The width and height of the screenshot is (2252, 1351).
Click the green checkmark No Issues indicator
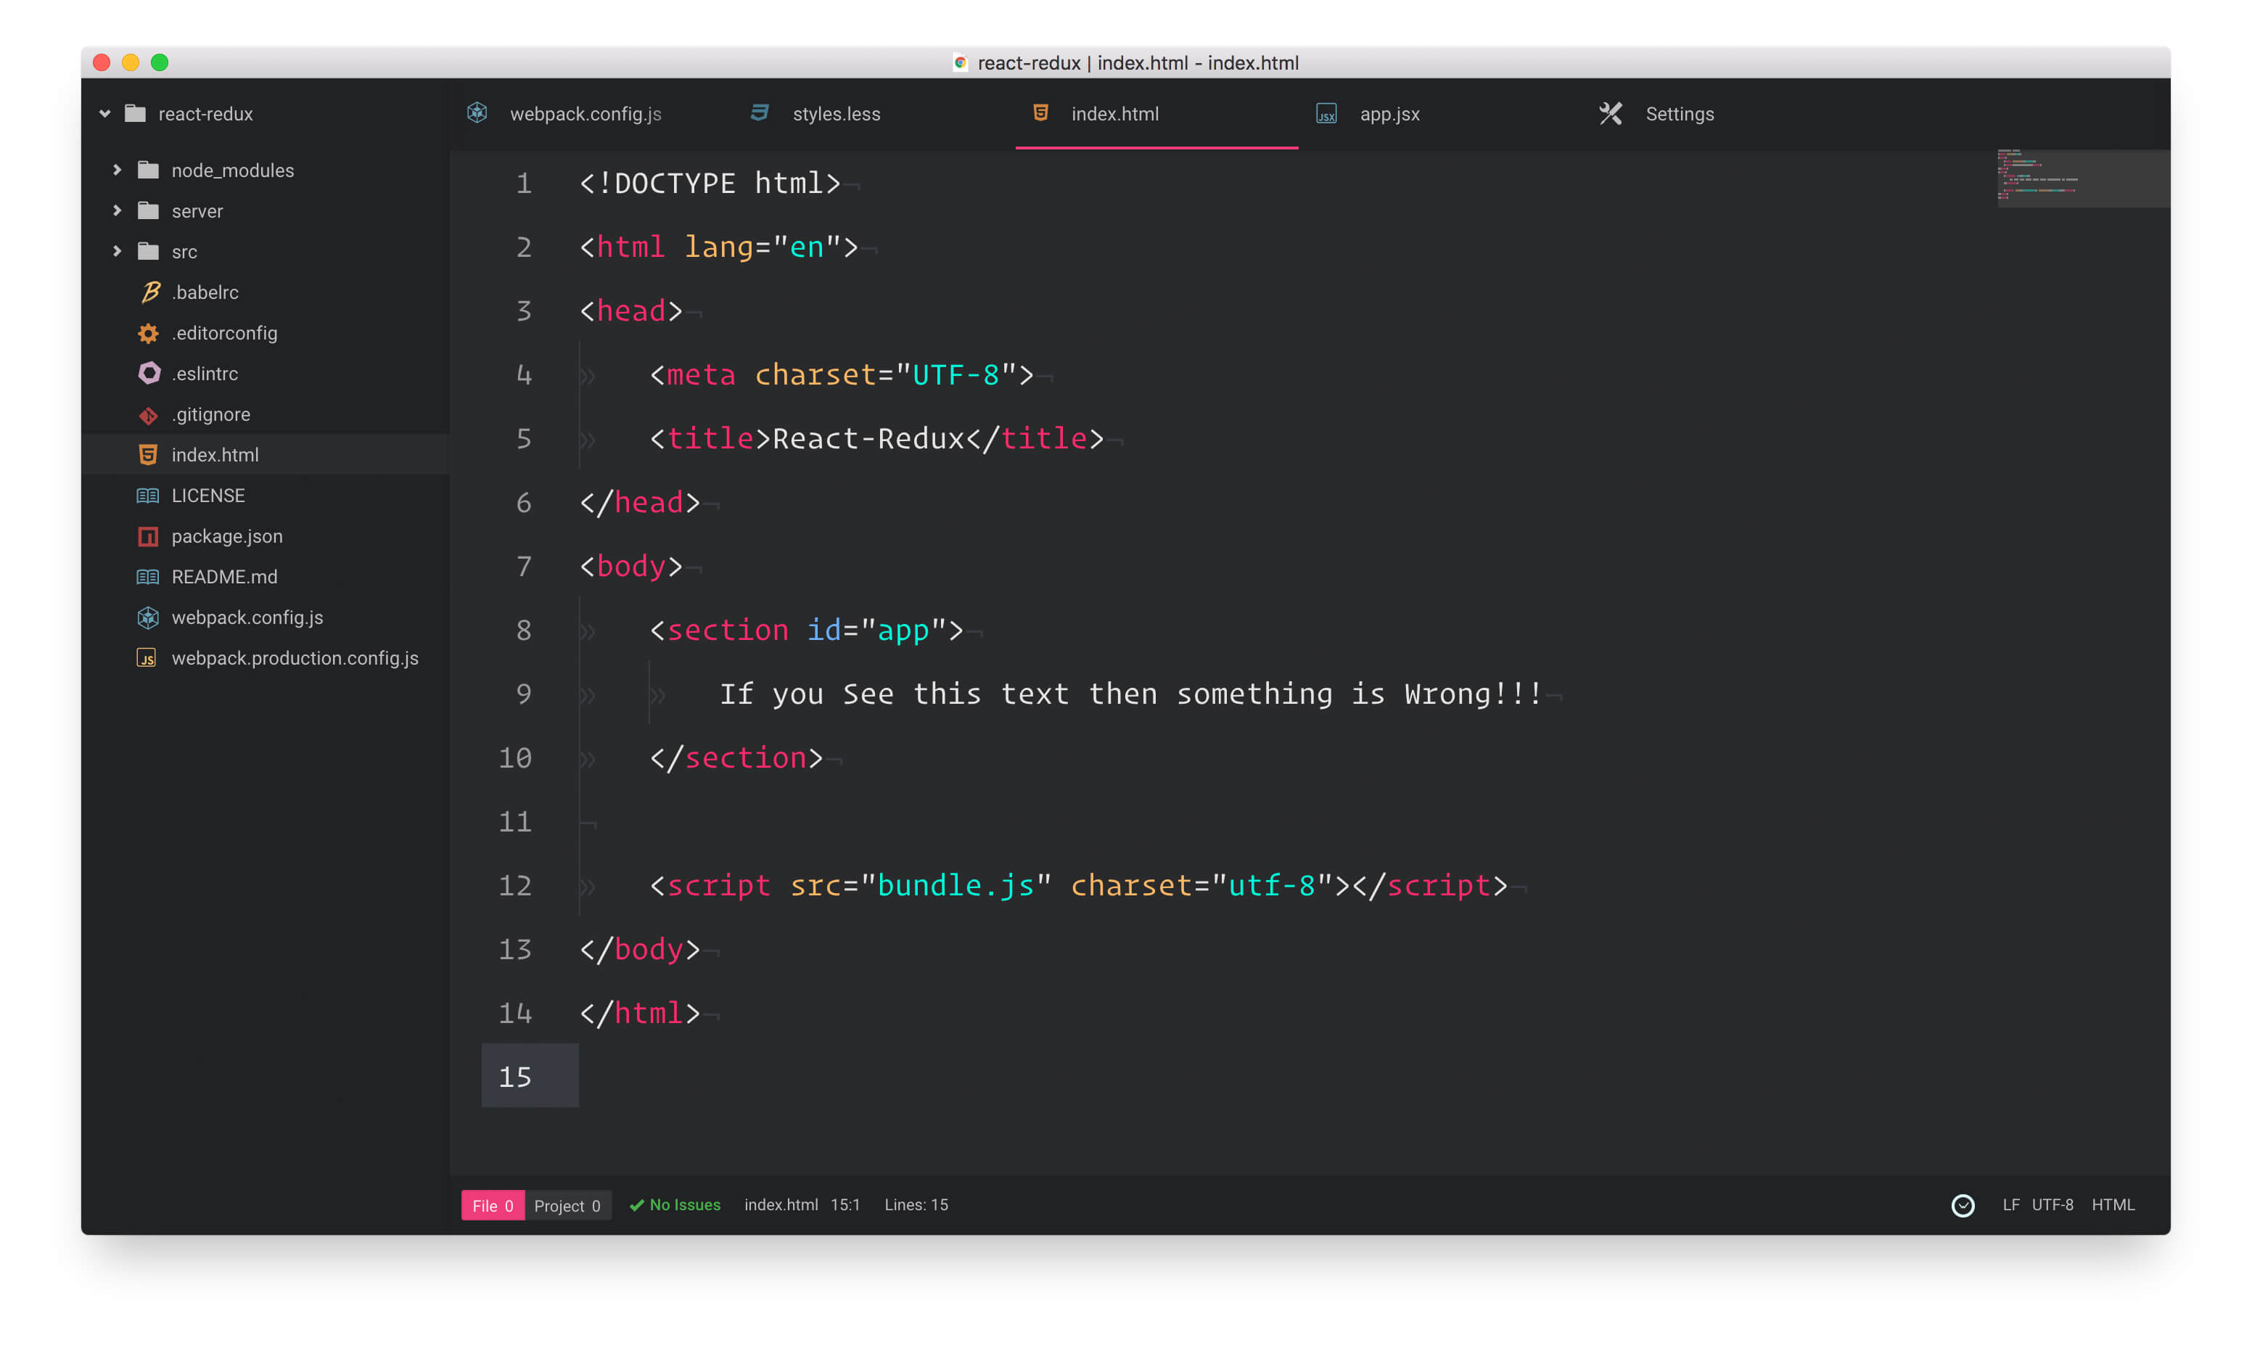tap(675, 1204)
